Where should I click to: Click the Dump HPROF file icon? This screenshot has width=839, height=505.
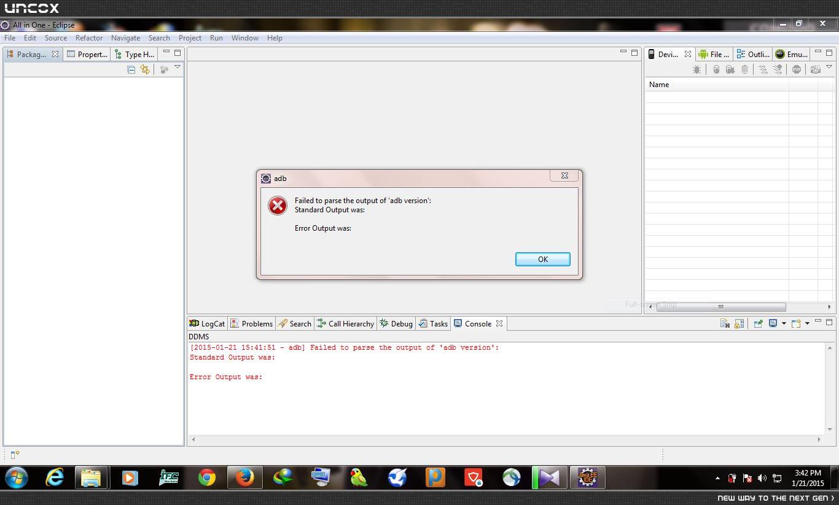(730, 70)
